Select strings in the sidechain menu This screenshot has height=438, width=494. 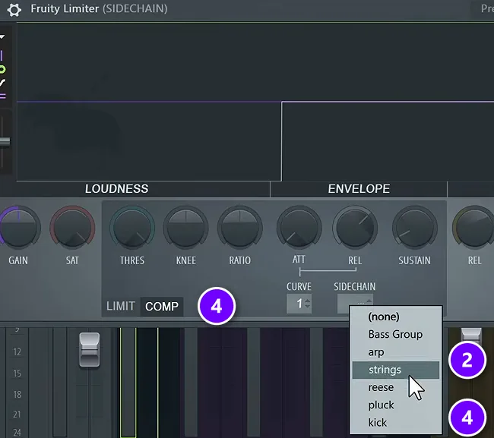point(395,370)
